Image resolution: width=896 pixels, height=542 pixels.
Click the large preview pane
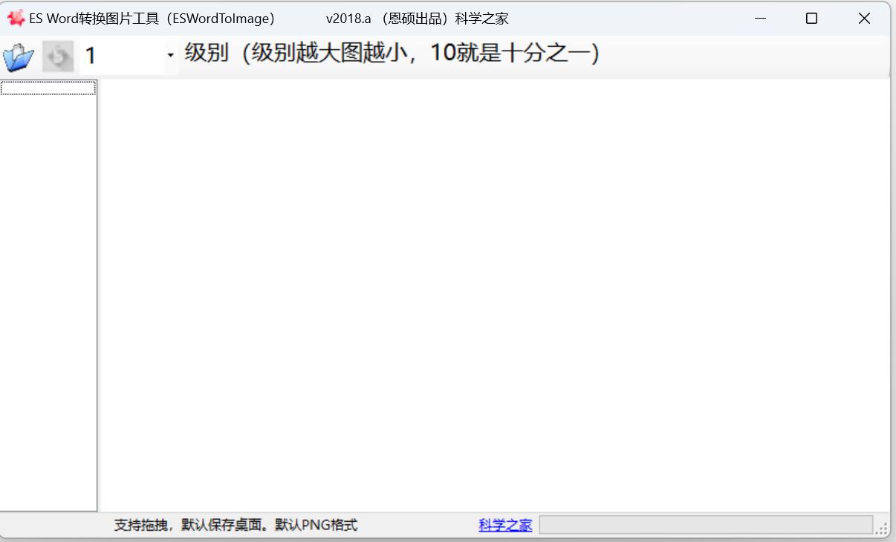(495, 295)
